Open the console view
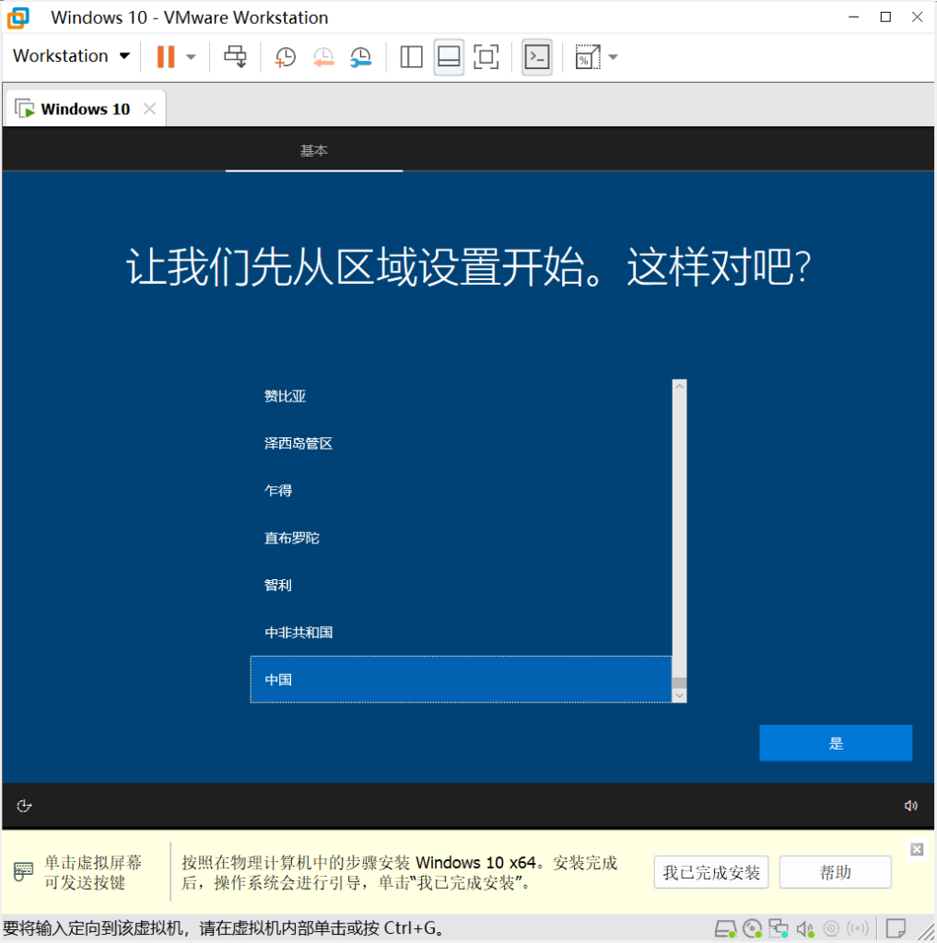The image size is (937, 943). pos(537,57)
